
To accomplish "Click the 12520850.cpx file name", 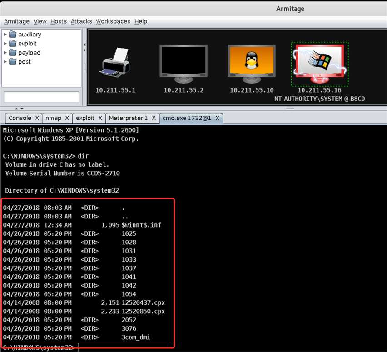I will (143, 311).
